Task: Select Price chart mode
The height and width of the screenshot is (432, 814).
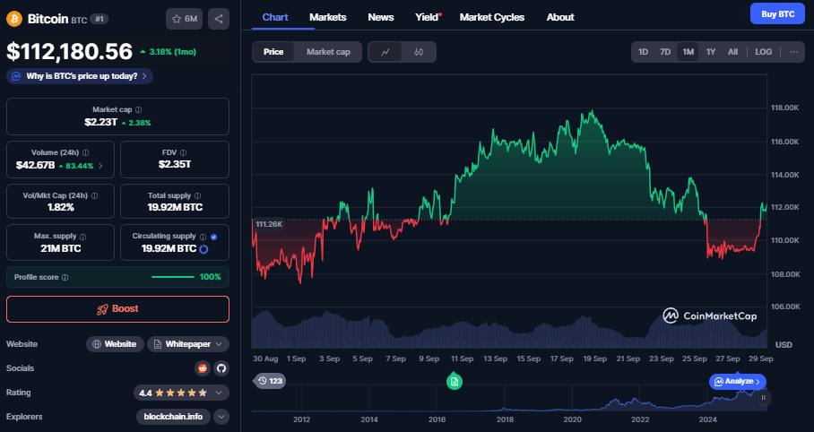Action: (273, 52)
